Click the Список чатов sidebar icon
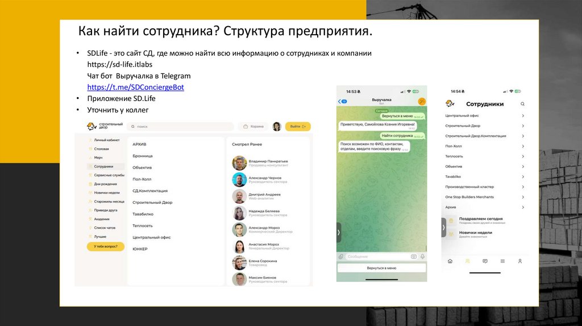This screenshot has height=326, width=582. pyautogui.click(x=90, y=228)
